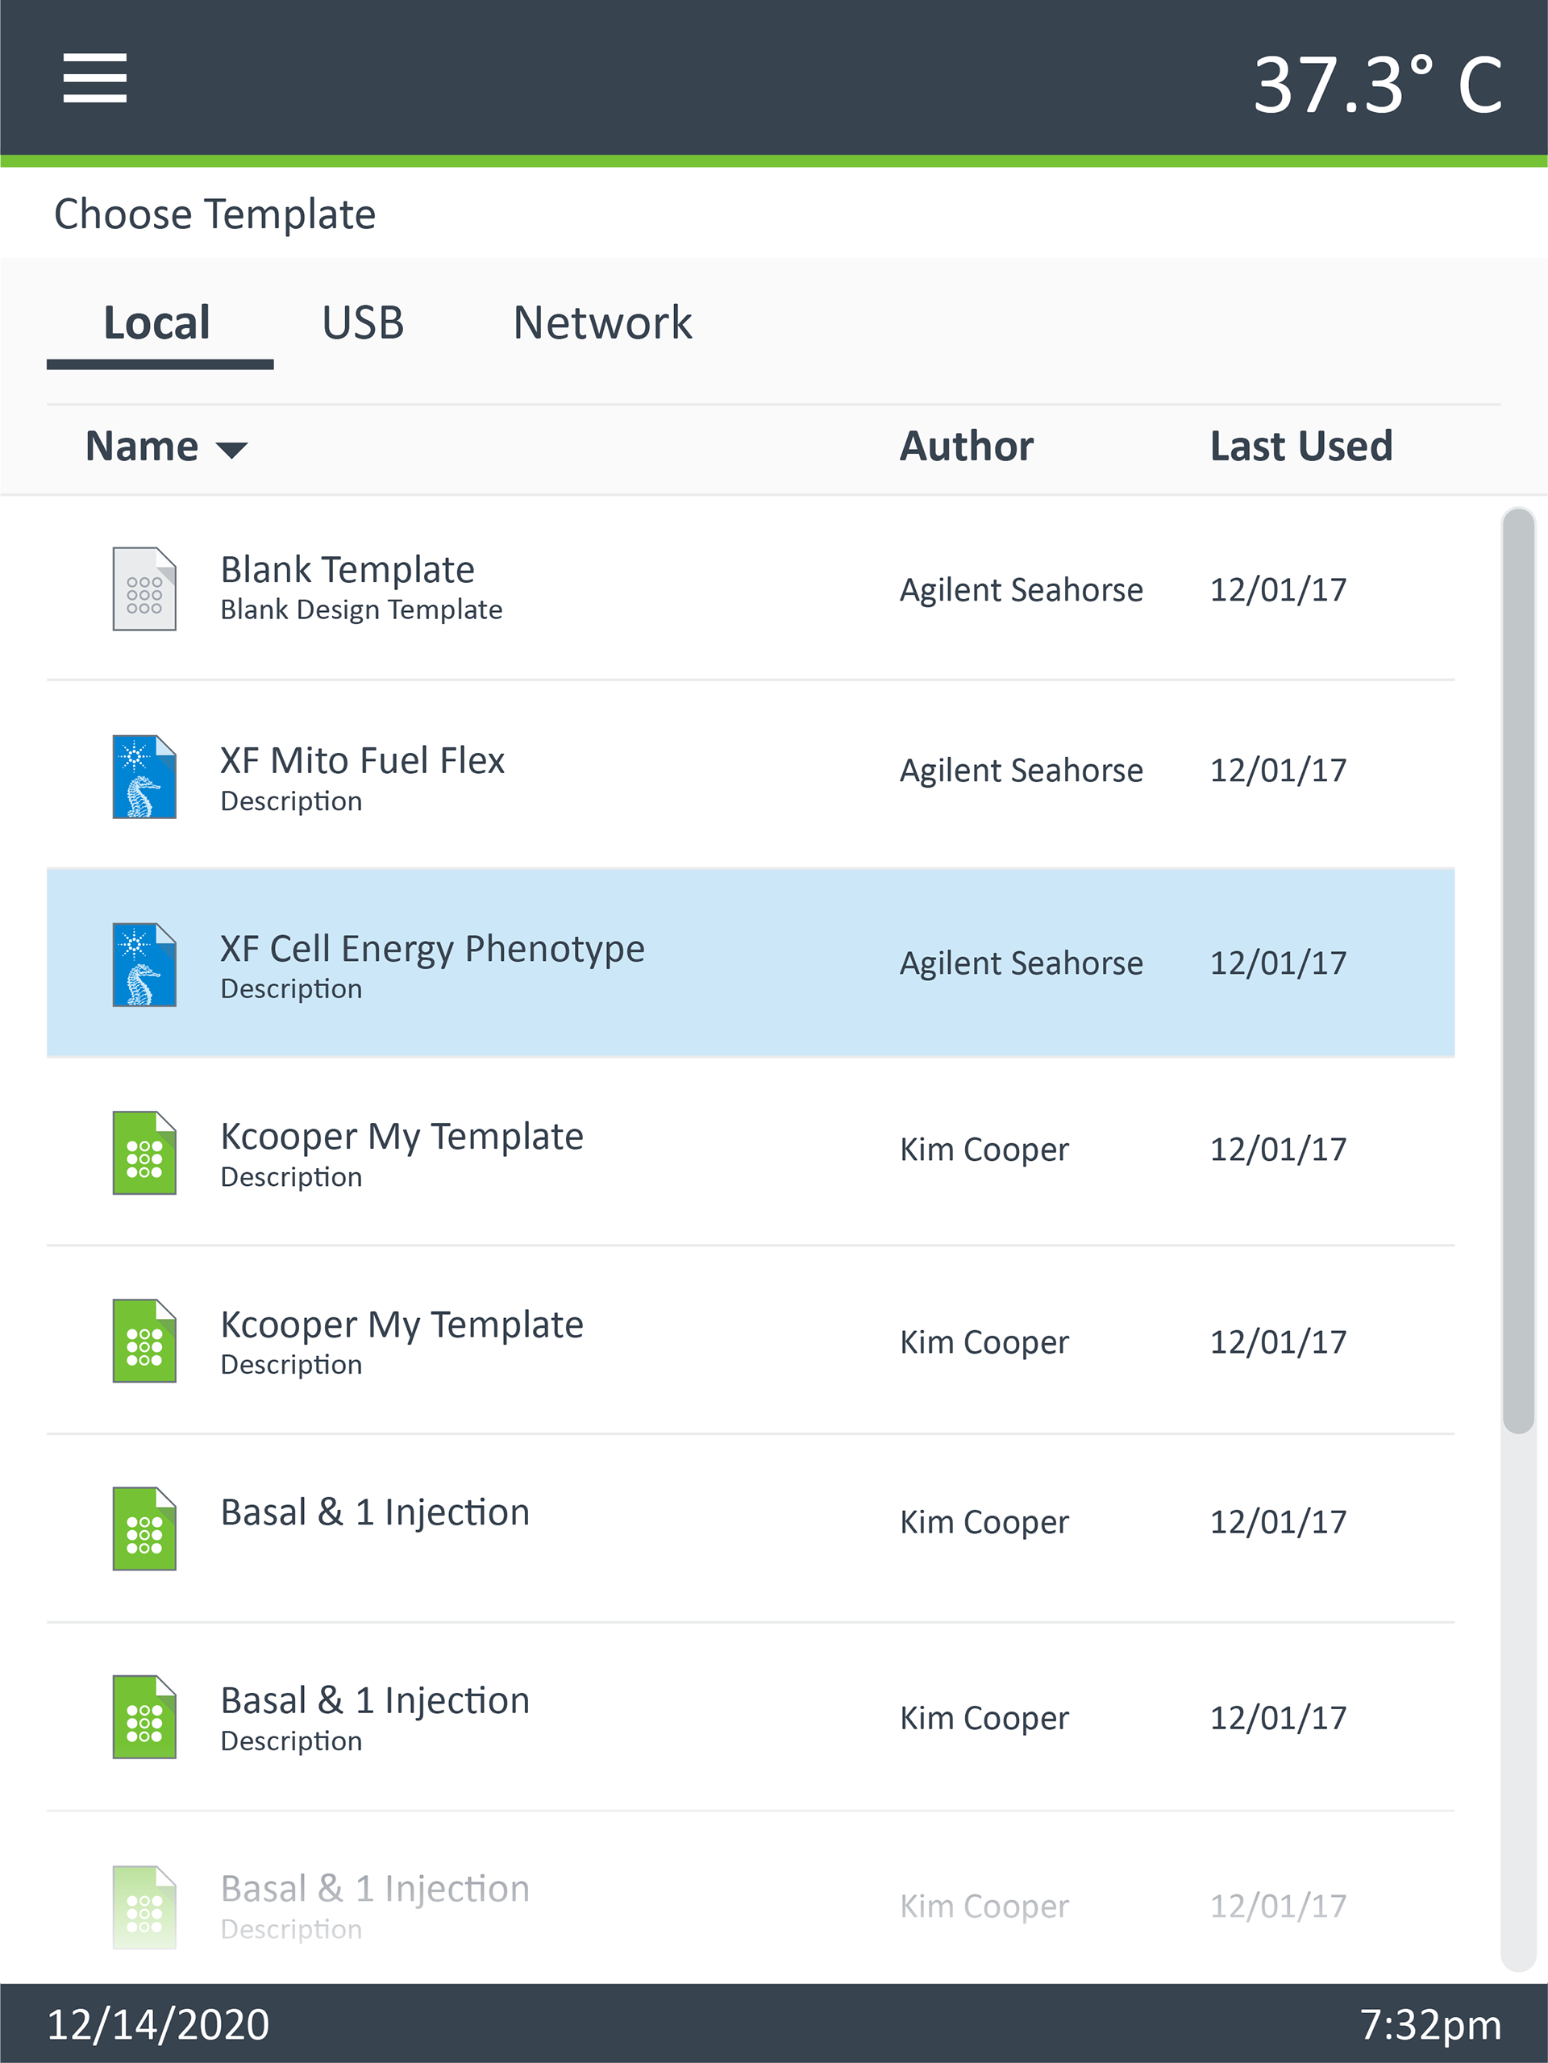Select the Blank Template title text

(x=347, y=569)
